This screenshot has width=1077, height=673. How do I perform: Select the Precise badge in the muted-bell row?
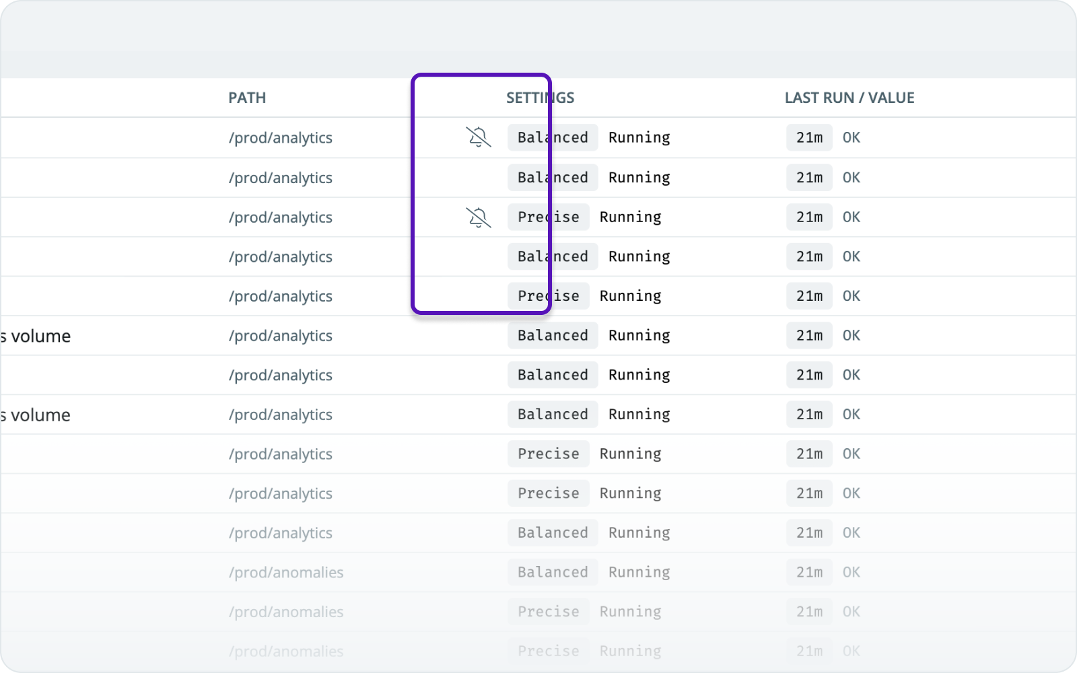coord(549,217)
